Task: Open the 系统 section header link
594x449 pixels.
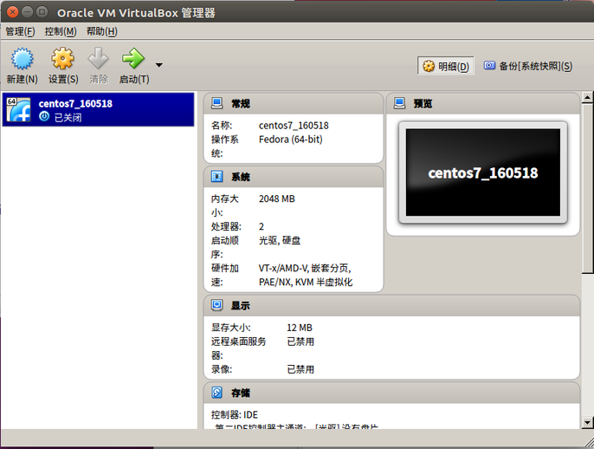Action: click(241, 177)
